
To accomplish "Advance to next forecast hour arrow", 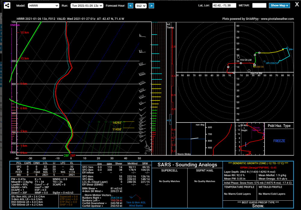I will click(x=151, y=6).
